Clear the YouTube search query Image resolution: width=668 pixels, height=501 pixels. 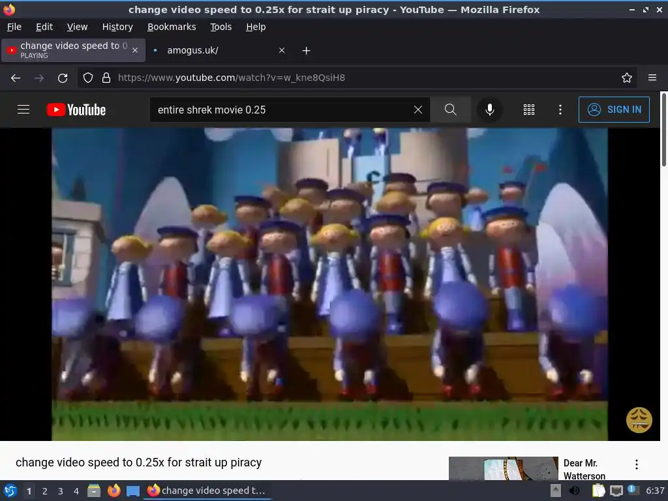point(418,110)
